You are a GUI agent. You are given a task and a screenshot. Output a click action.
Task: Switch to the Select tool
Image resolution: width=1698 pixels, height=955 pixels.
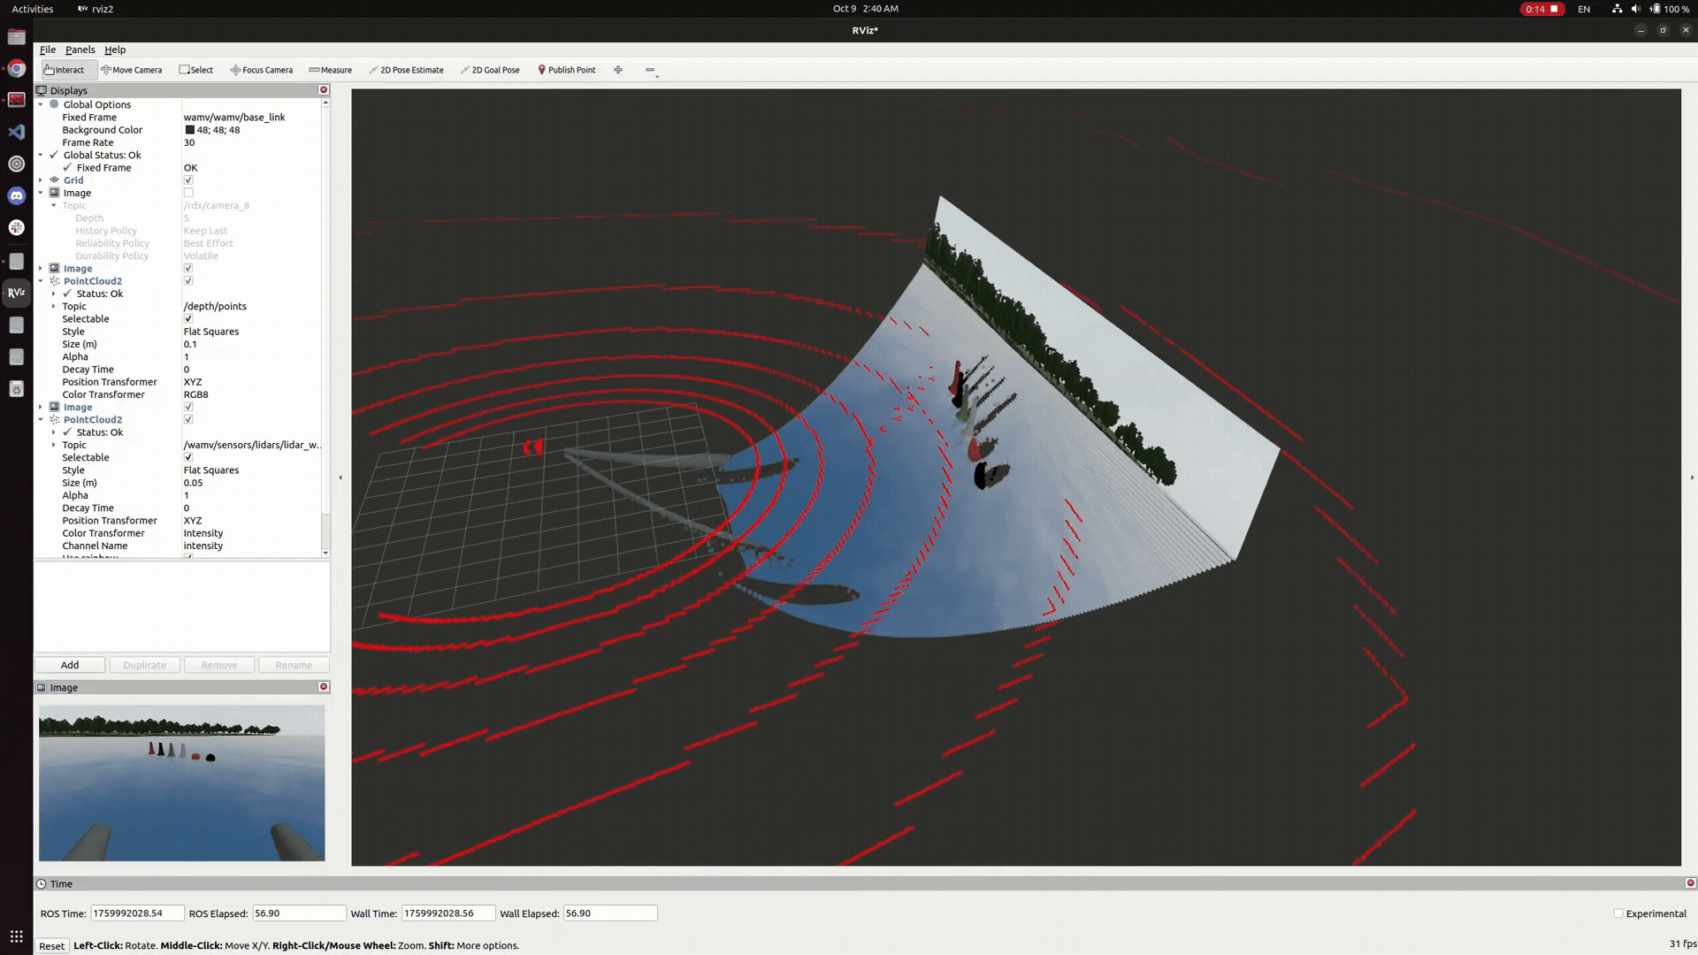tap(196, 69)
